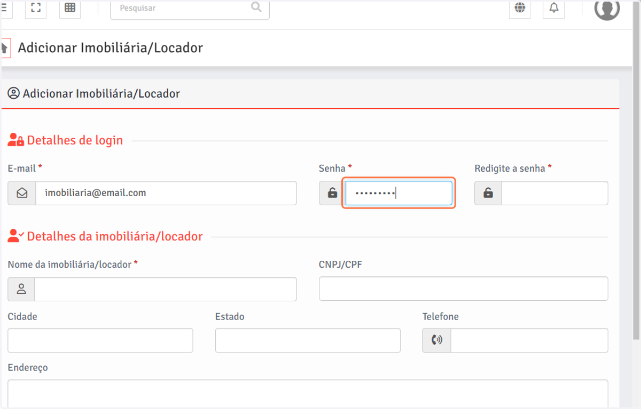Image resolution: width=641 pixels, height=409 pixels.
Task: Click the red cursor icon by page title
Action: click(5, 48)
